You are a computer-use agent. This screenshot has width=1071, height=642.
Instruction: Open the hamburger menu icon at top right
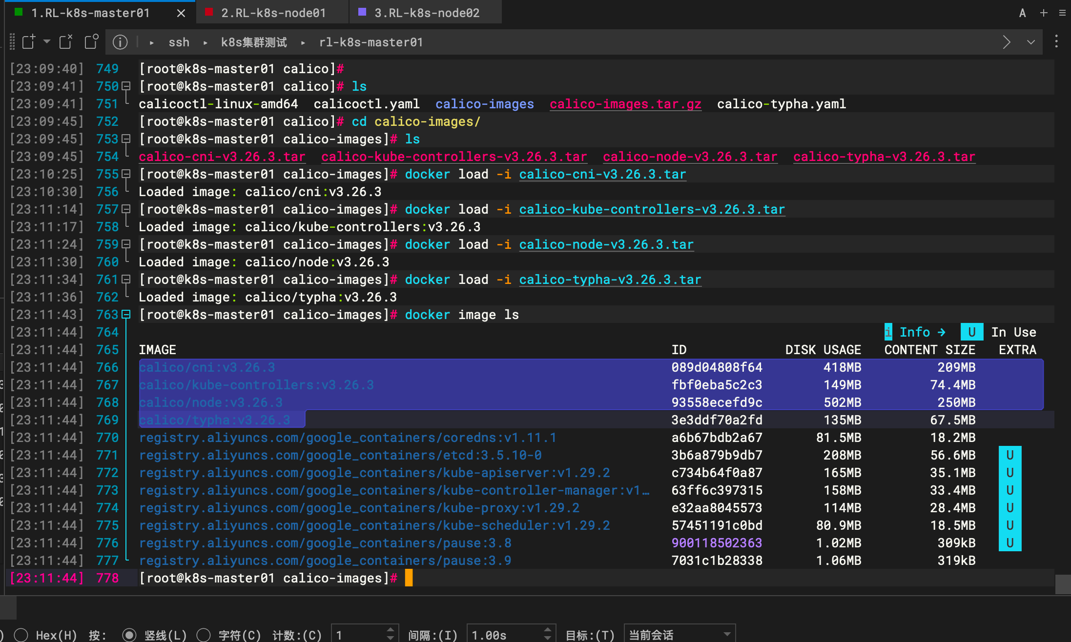click(1062, 13)
